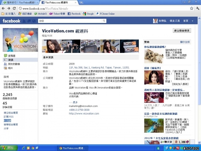The image size is (201, 151).
Task: Open the Home link in the header
Action: click(186, 21)
